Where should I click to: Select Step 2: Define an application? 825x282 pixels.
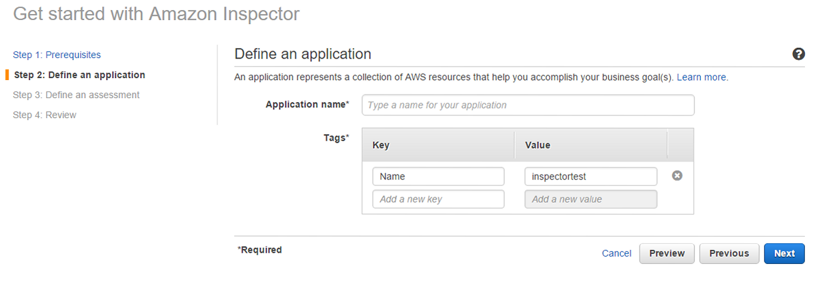coord(79,75)
